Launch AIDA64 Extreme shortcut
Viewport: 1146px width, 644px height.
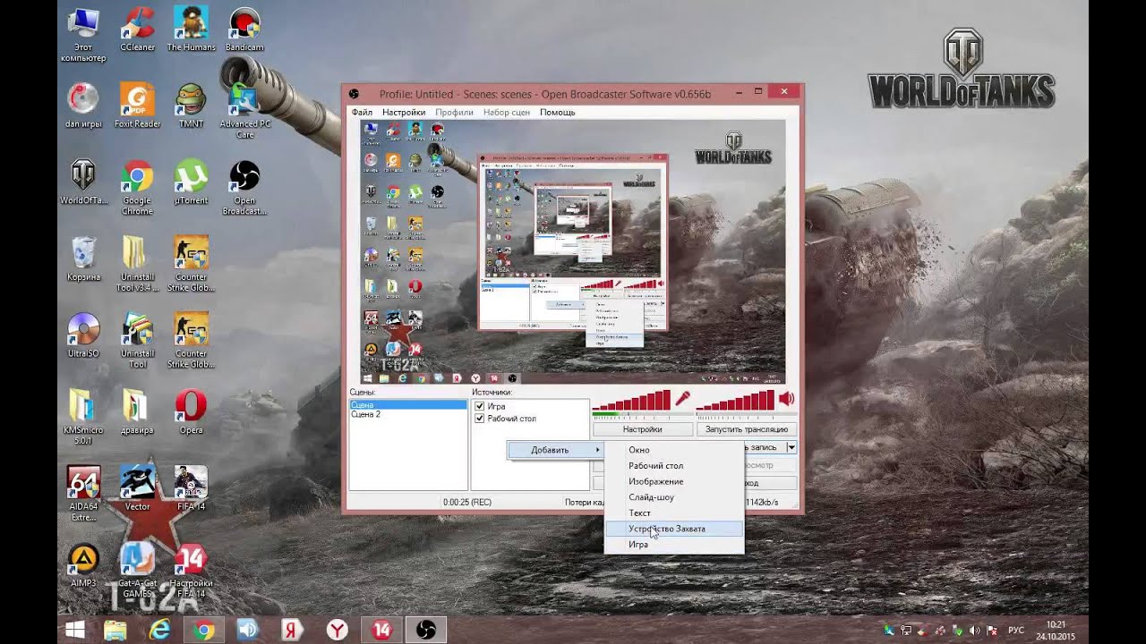click(83, 494)
